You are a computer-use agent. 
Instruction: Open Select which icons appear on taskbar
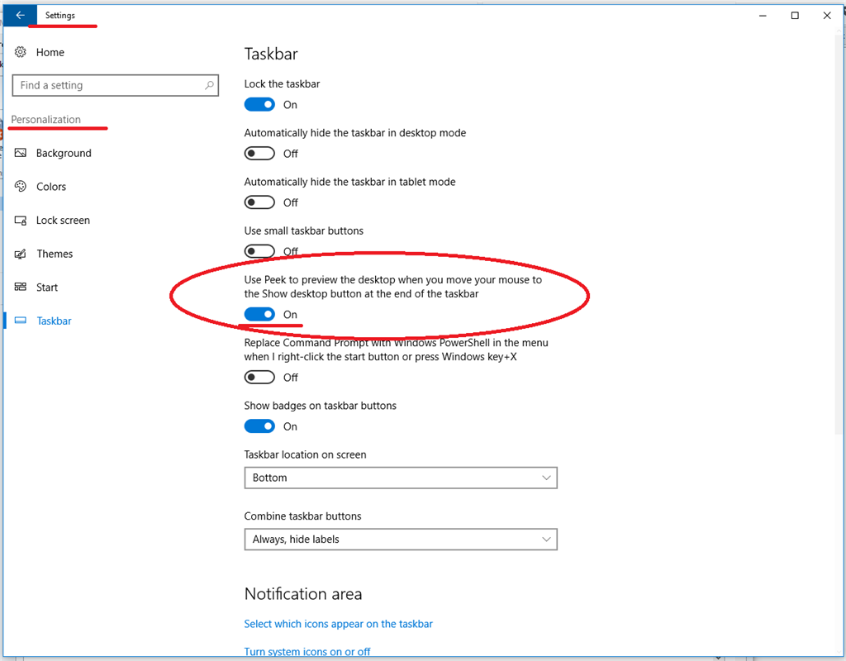tap(338, 624)
